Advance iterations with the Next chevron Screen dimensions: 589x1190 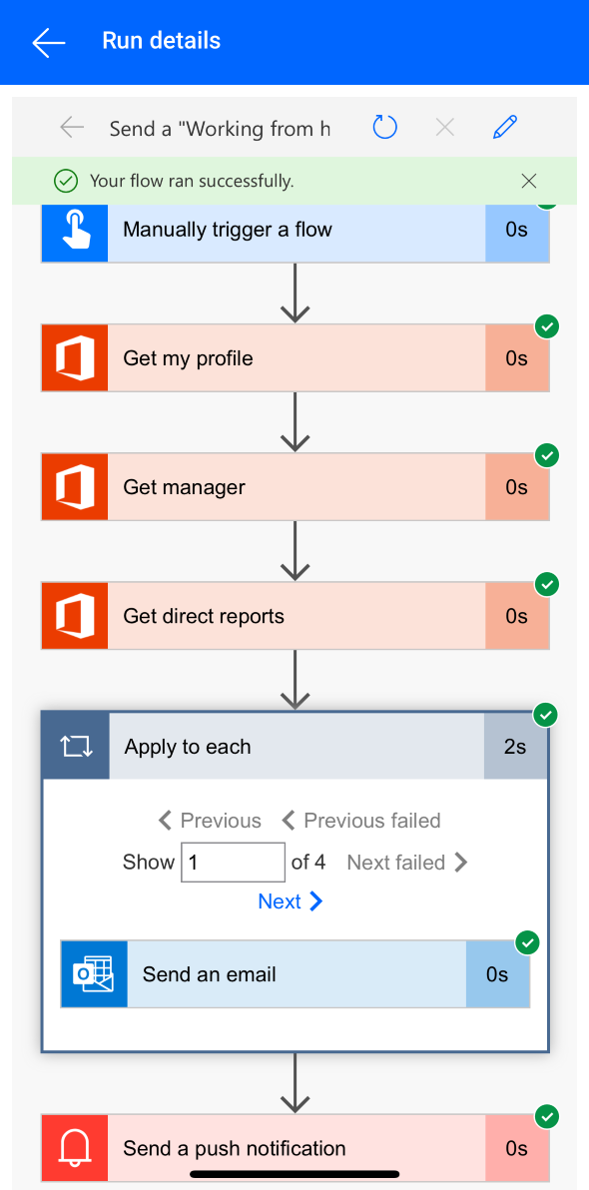(x=291, y=900)
